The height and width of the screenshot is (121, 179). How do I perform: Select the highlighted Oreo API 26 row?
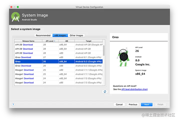[58, 62]
